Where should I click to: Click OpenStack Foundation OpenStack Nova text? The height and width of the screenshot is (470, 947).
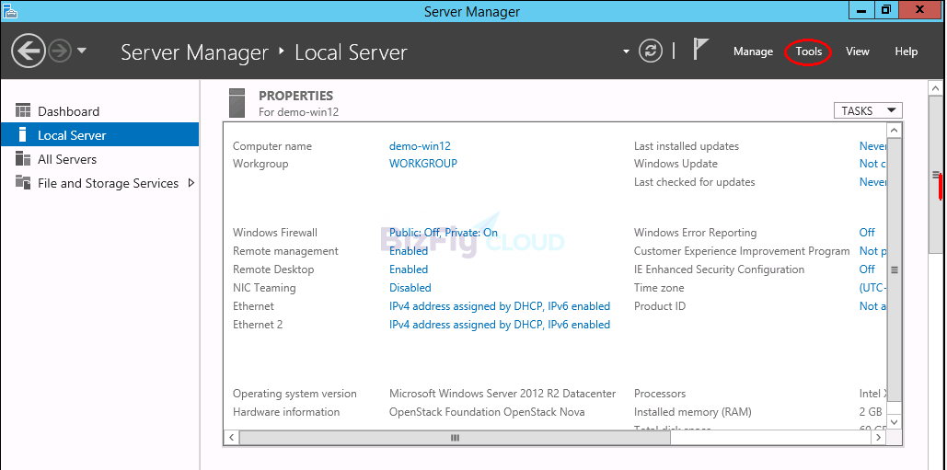point(487,411)
